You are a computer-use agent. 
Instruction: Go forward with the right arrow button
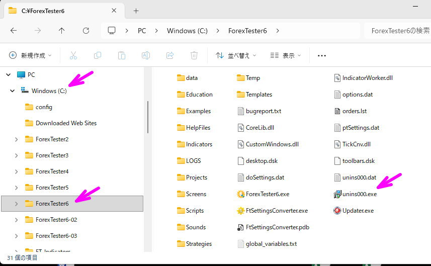pyautogui.click(x=38, y=31)
